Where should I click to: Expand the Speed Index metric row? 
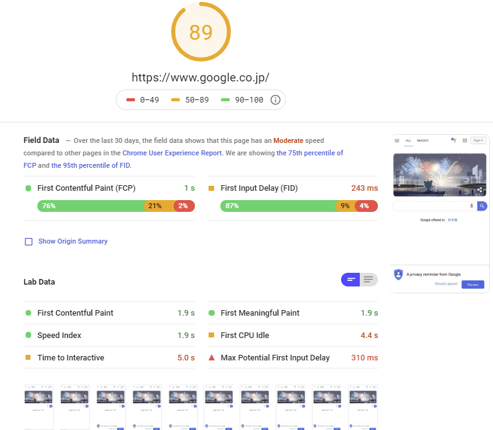pos(109,335)
